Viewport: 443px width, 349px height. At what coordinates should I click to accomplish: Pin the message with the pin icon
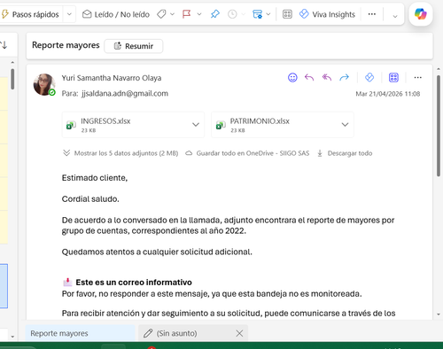point(215,14)
